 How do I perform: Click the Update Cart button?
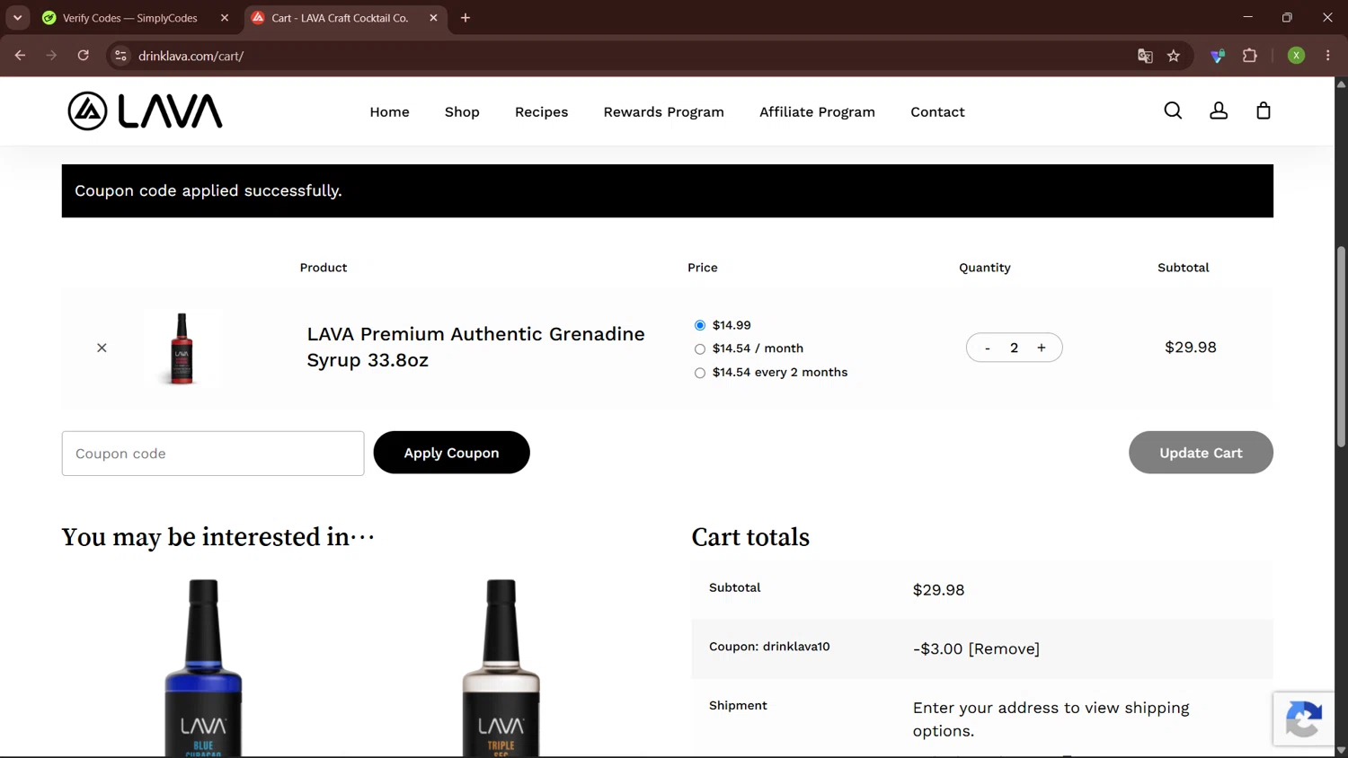point(1201,453)
